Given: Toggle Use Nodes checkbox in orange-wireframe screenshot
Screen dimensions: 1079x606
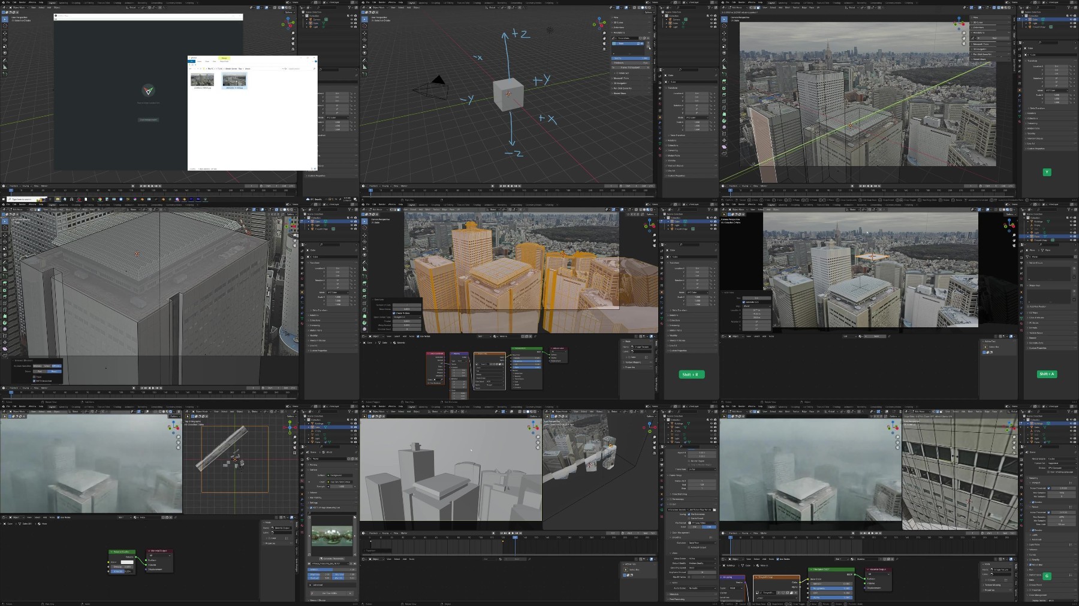Looking at the screenshot, I should pyautogui.click(x=419, y=336).
